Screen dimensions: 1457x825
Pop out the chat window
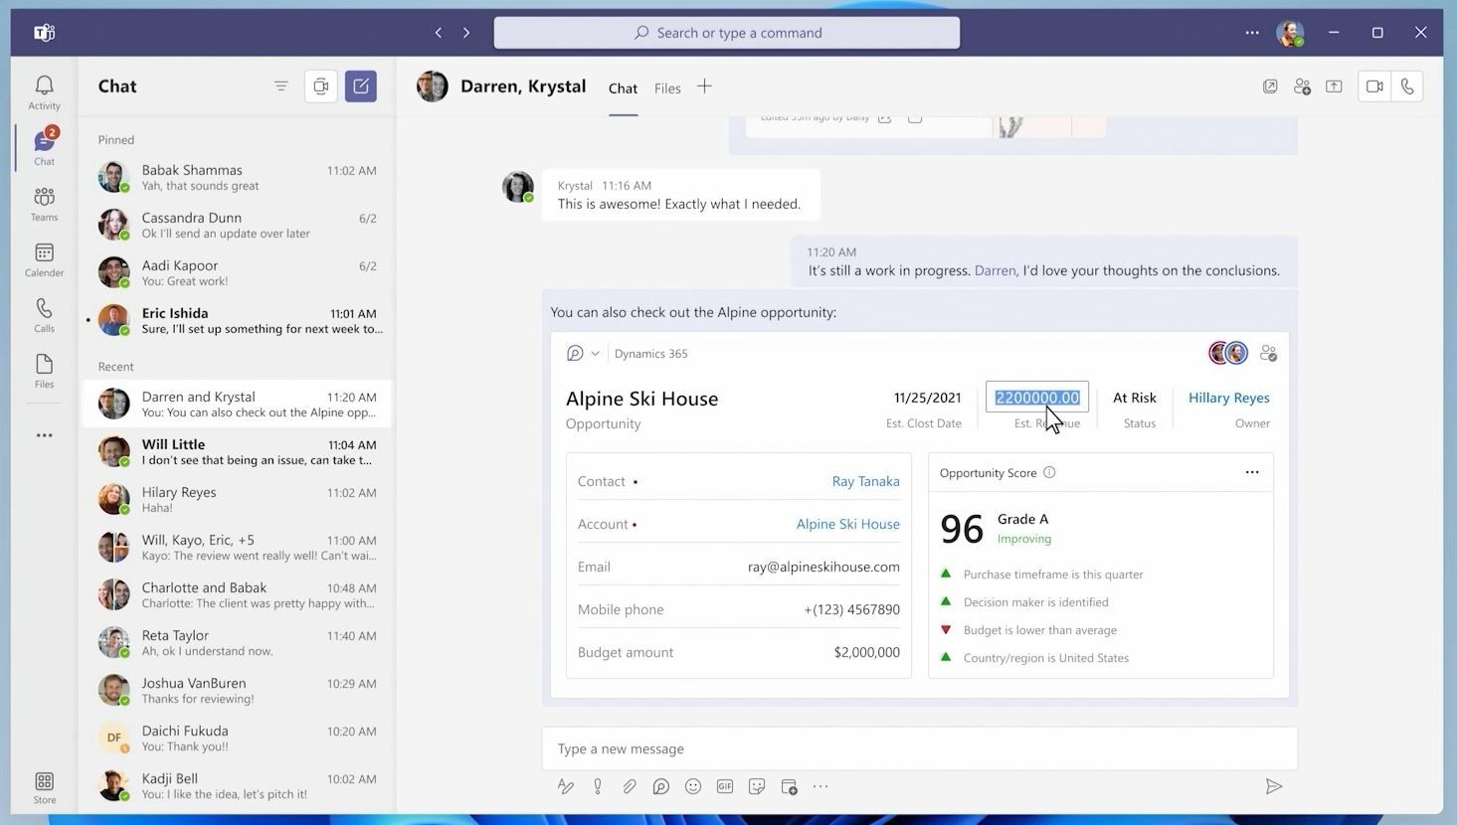1270,86
